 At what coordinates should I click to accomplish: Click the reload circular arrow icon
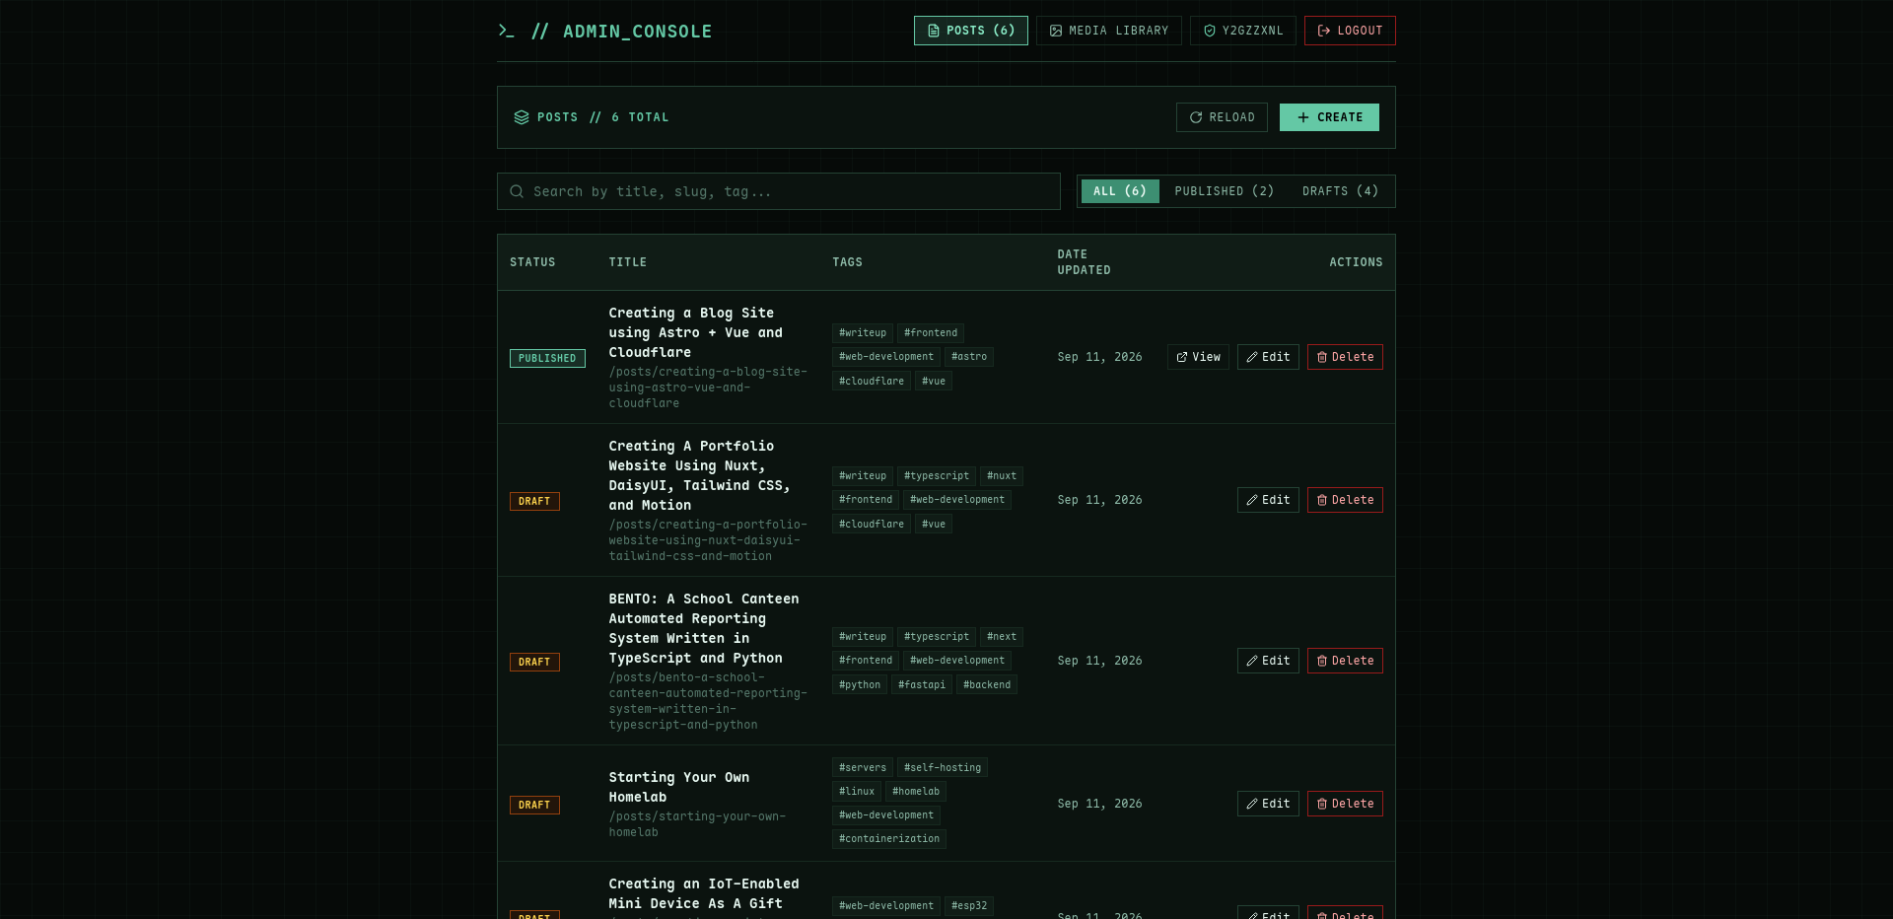pos(1196,117)
